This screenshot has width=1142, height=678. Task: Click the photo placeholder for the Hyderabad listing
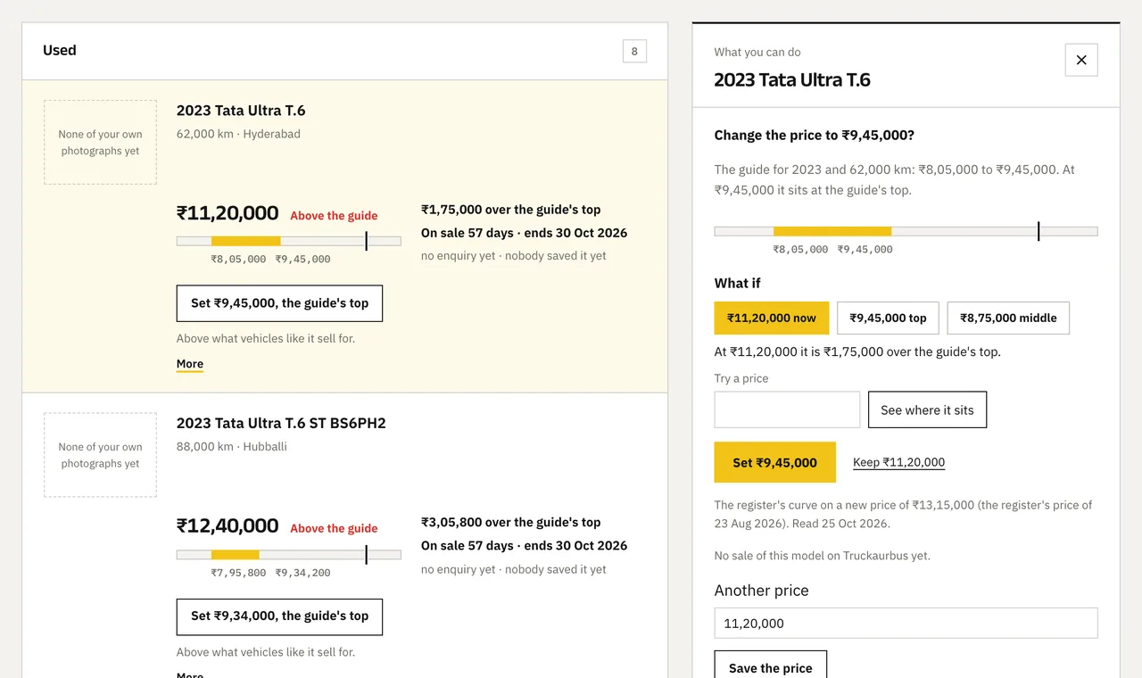pyautogui.click(x=100, y=143)
